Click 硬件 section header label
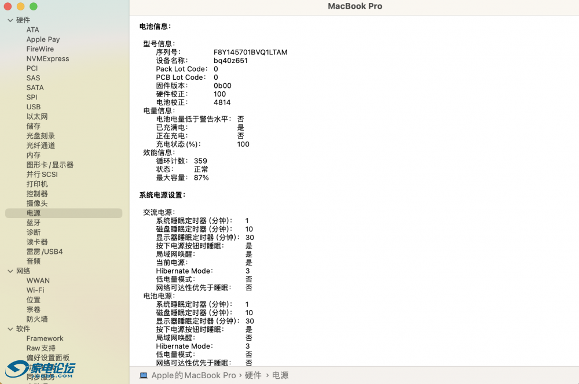 tap(23, 20)
